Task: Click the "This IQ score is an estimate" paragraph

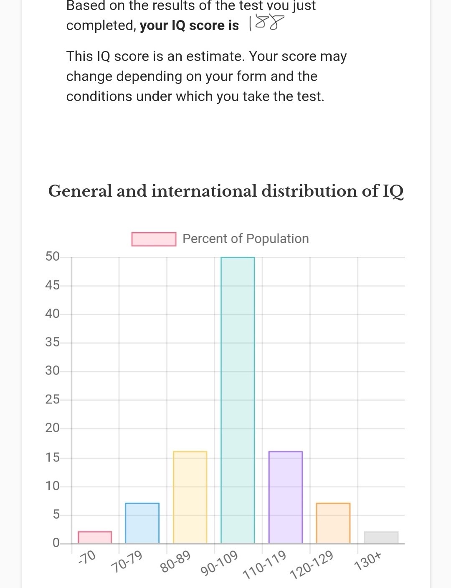Action: coord(206,76)
